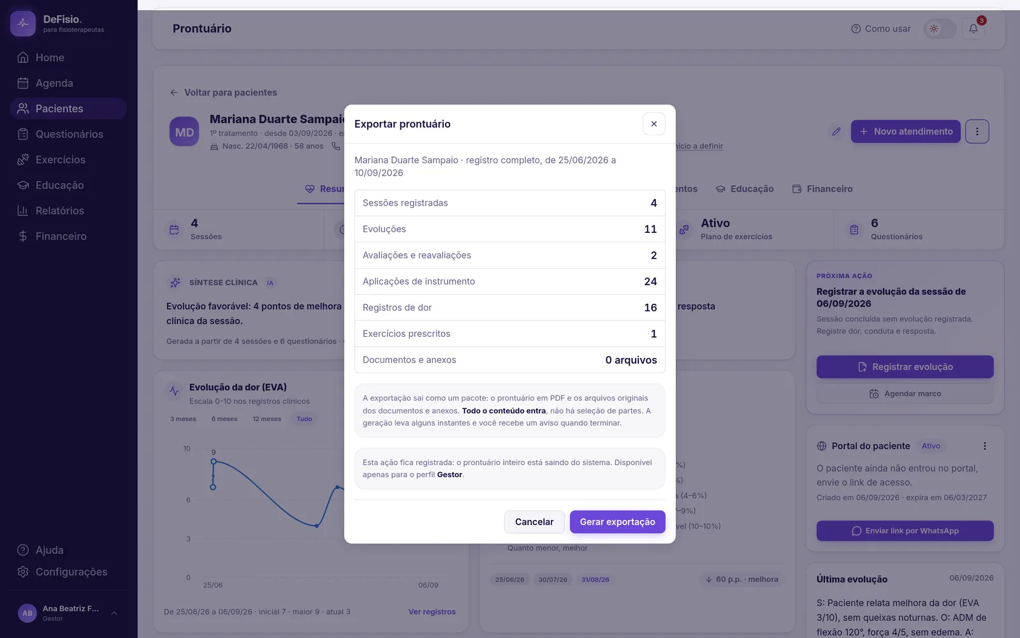1020x638 pixels.
Task: Open the sidebar Financeiro section
Action: pos(68,236)
